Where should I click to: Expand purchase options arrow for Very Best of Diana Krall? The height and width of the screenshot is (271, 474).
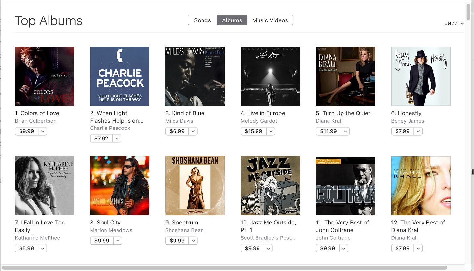pyautogui.click(x=418, y=248)
